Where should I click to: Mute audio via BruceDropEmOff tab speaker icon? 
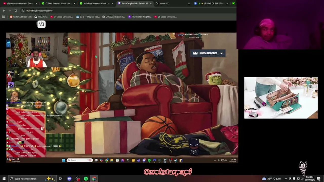(x=147, y=3)
